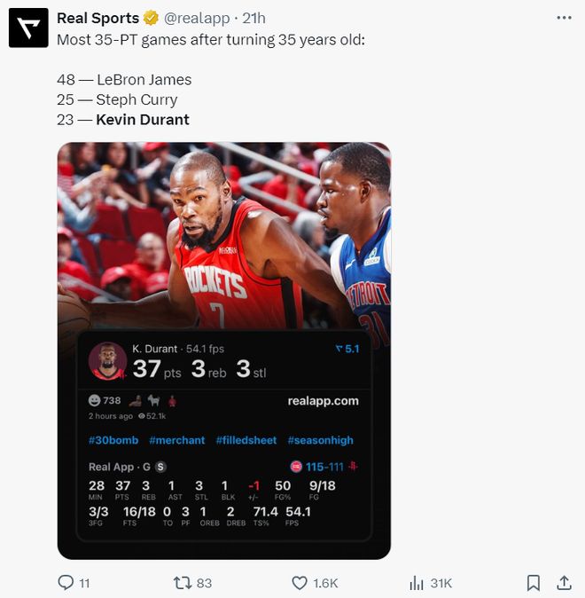The image size is (585, 598).
Task: Click the gold verified badge
Action: click(152, 18)
